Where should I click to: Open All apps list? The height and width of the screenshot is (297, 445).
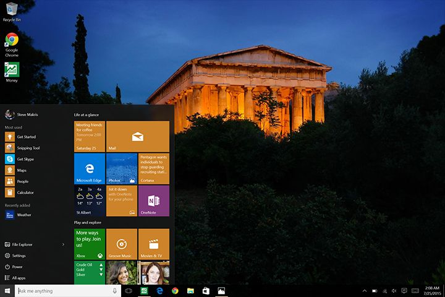[19, 278]
